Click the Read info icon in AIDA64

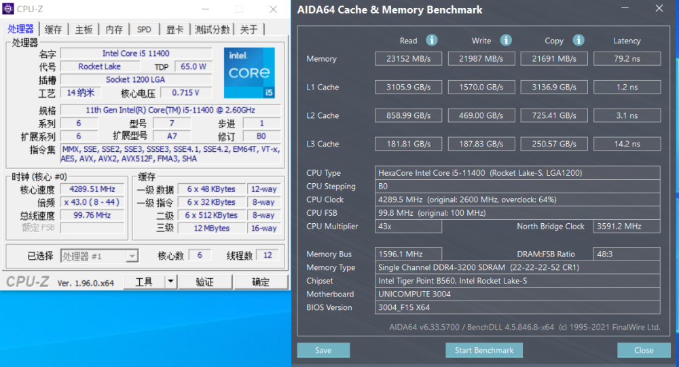(x=431, y=40)
